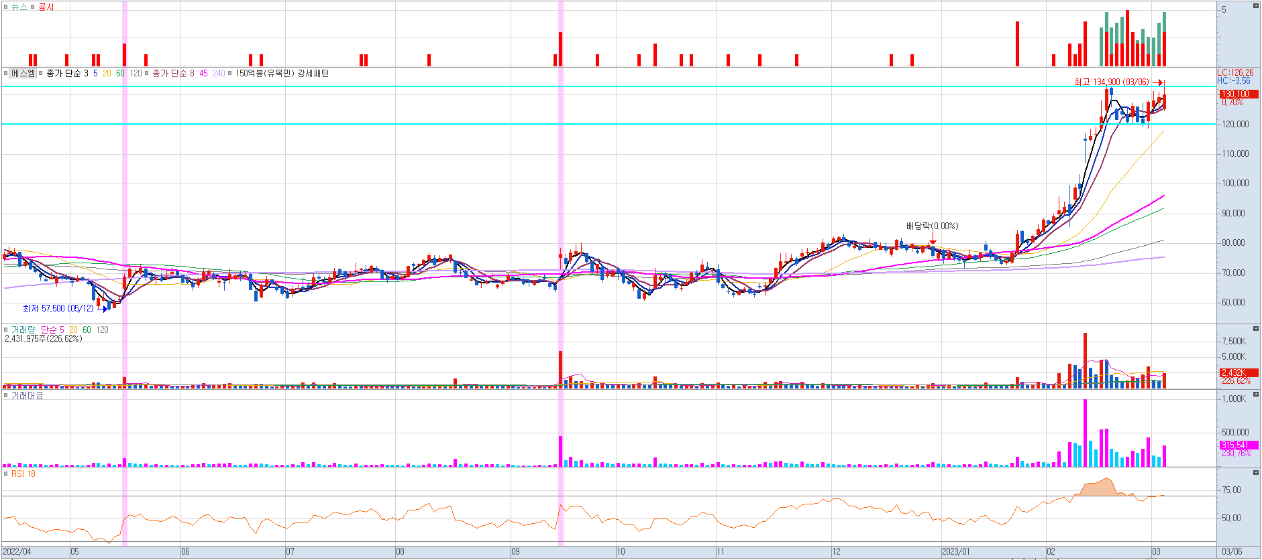Select the lavender 240-day average value
The height and width of the screenshot is (560, 1262).
click(x=219, y=73)
